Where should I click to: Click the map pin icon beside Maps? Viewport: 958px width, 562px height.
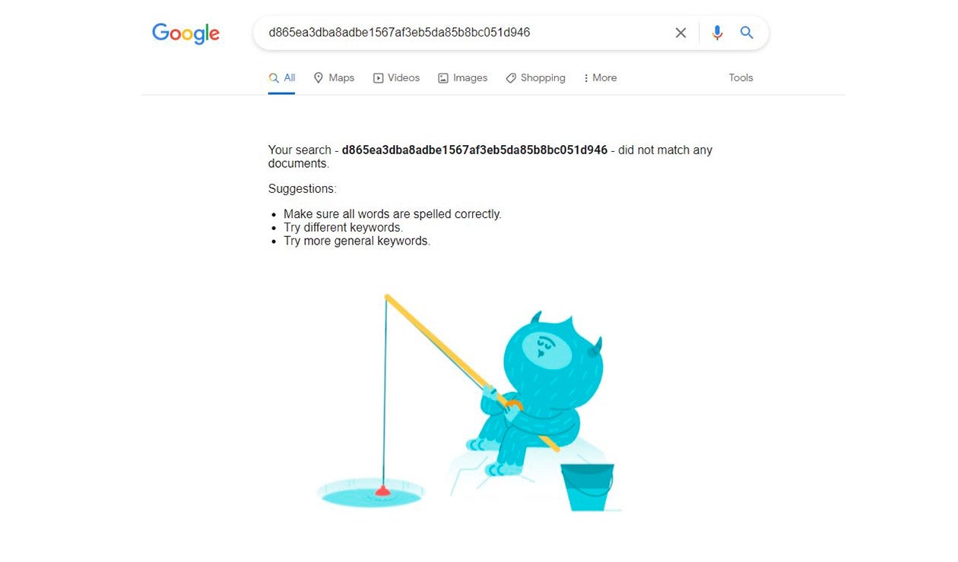point(319,77)
